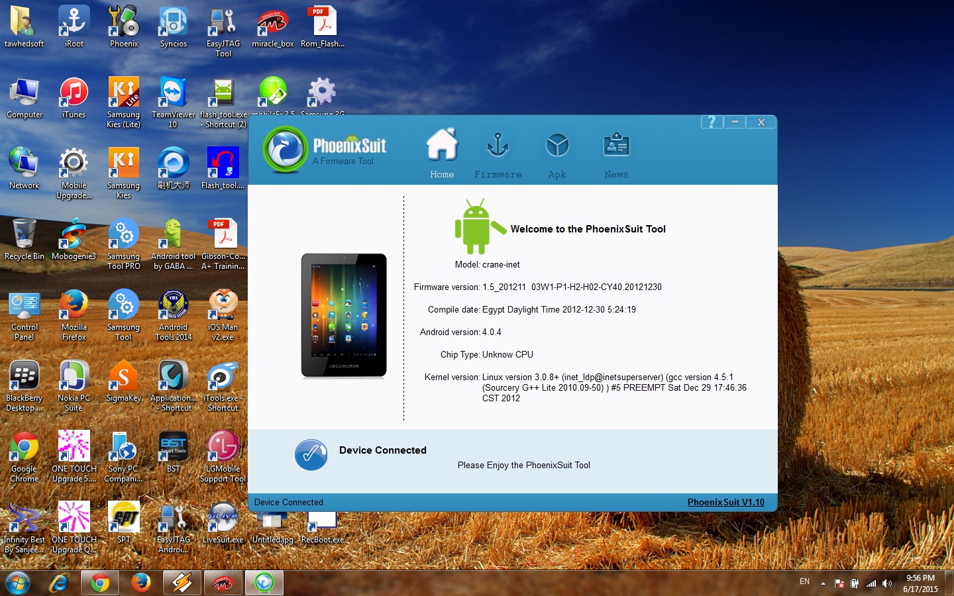Launch Internet Explorer from the taskbar
This screenshot has height=596, width=954.
click(60, 583)
